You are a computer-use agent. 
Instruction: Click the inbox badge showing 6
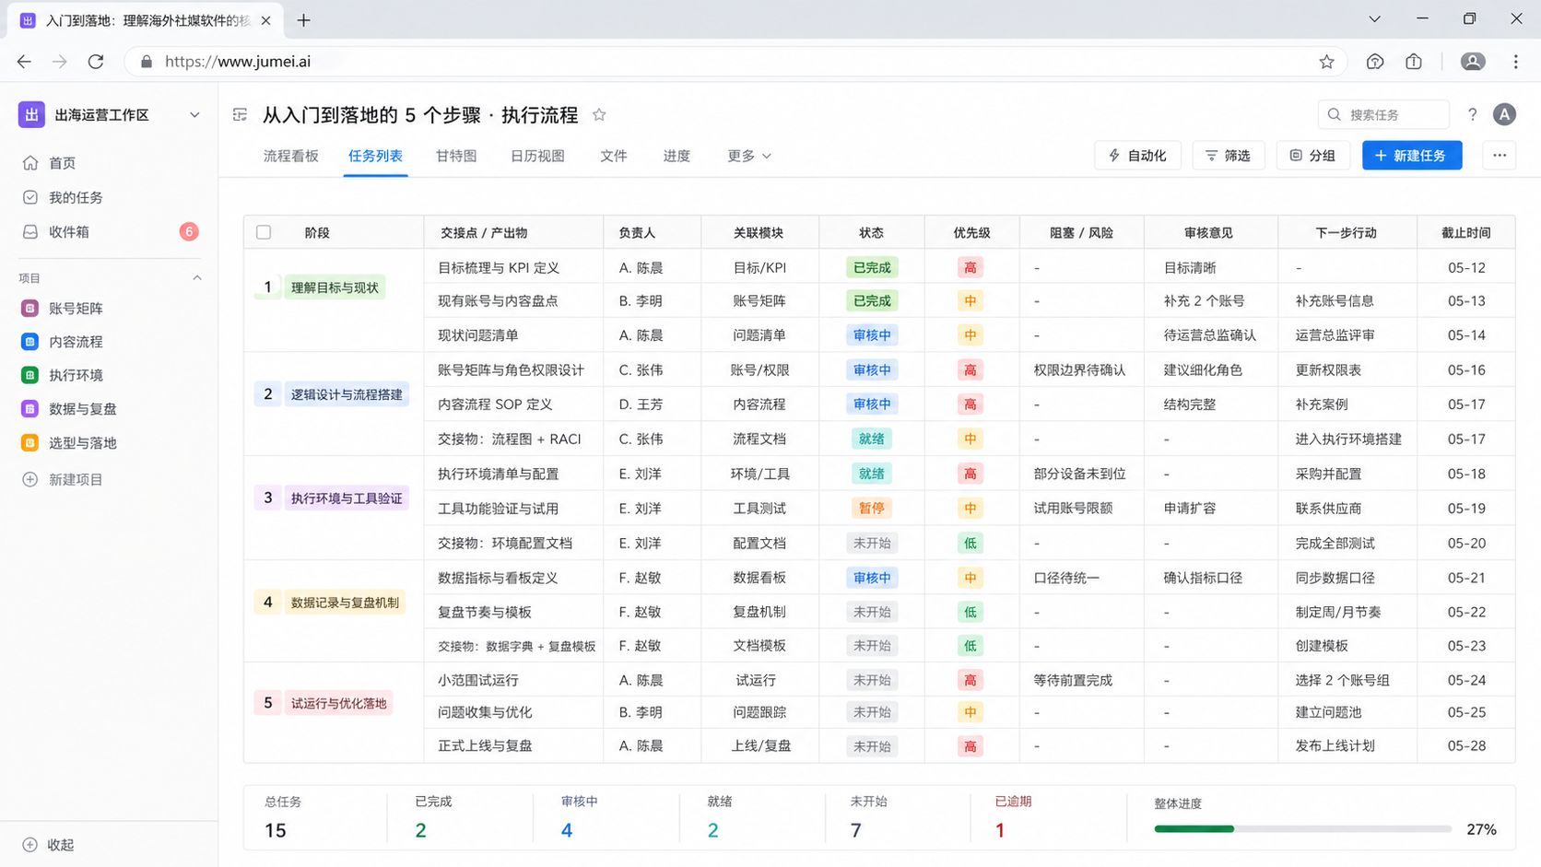[x=189, y=231]
